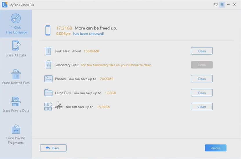The height and width of the screenshot is (159, 241).
Task: Clean Large Files to save 1.02GB
Action: [202, 93]
